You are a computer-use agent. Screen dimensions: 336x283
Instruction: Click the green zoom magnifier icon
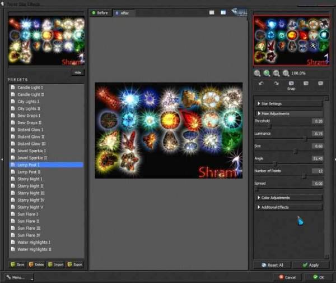267,73
